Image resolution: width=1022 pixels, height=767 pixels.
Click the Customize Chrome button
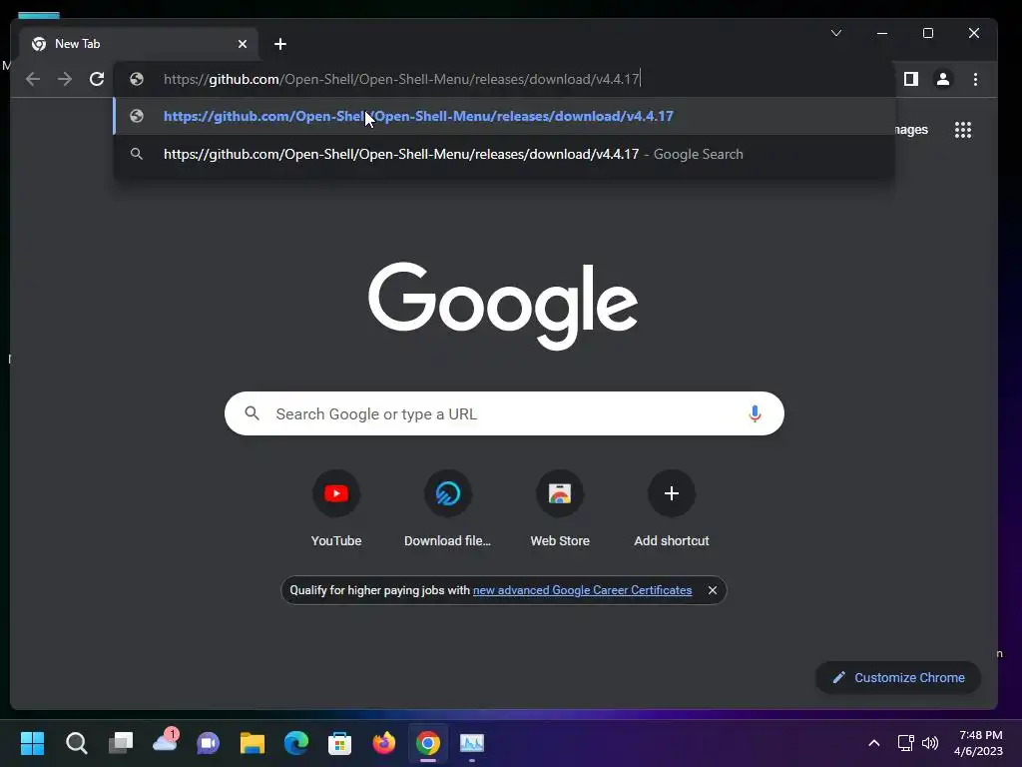tap(898, 678)
